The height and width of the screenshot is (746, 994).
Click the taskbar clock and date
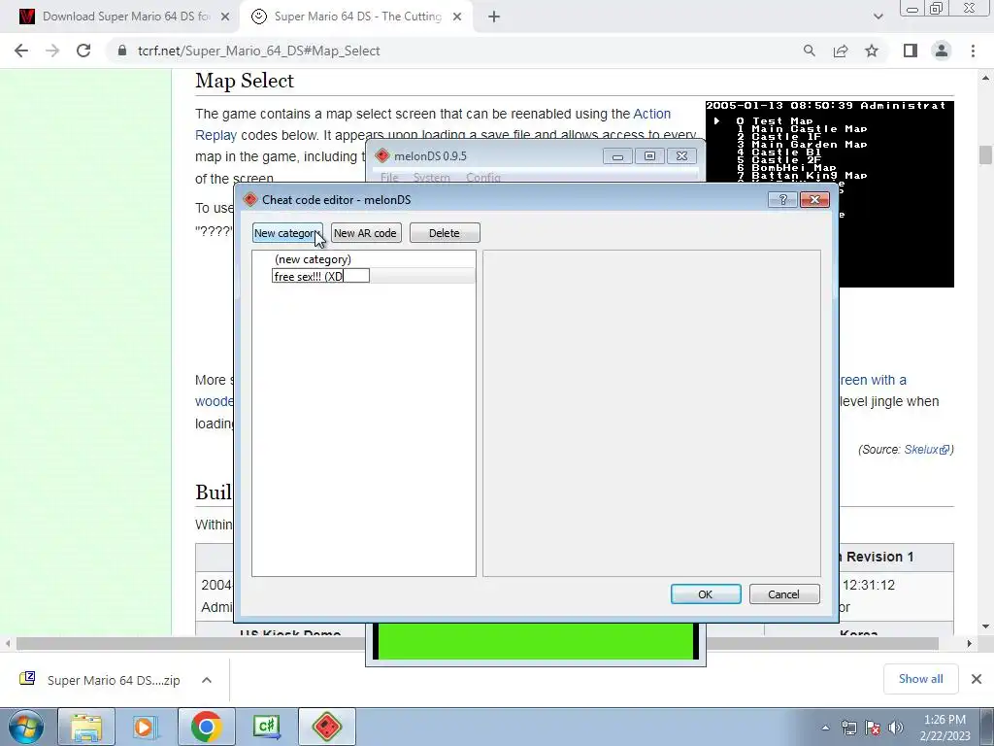[944, 728]
